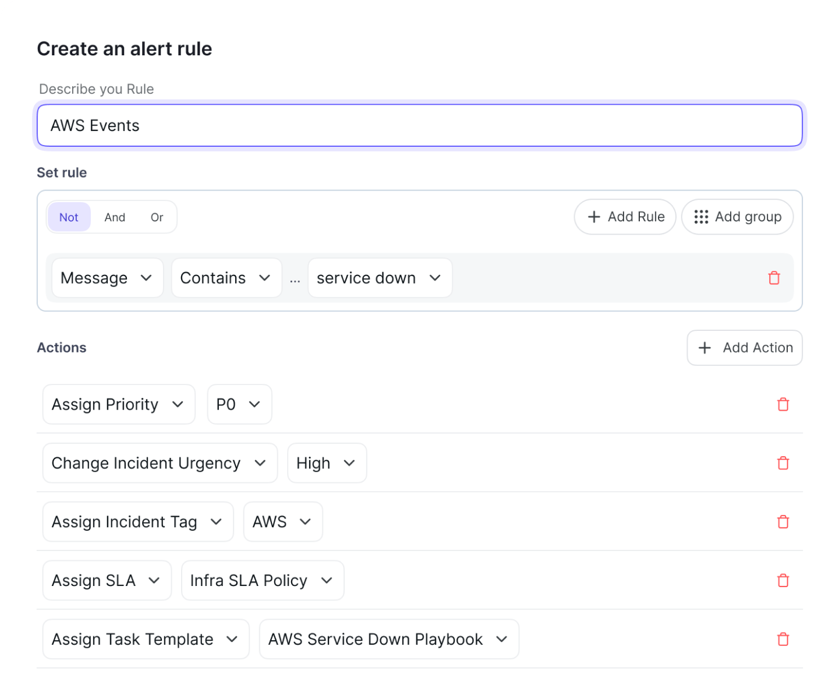Remove the Assign Task Template action
The image size is (839, 692).
pyautogui.click(x=783, y=639)
